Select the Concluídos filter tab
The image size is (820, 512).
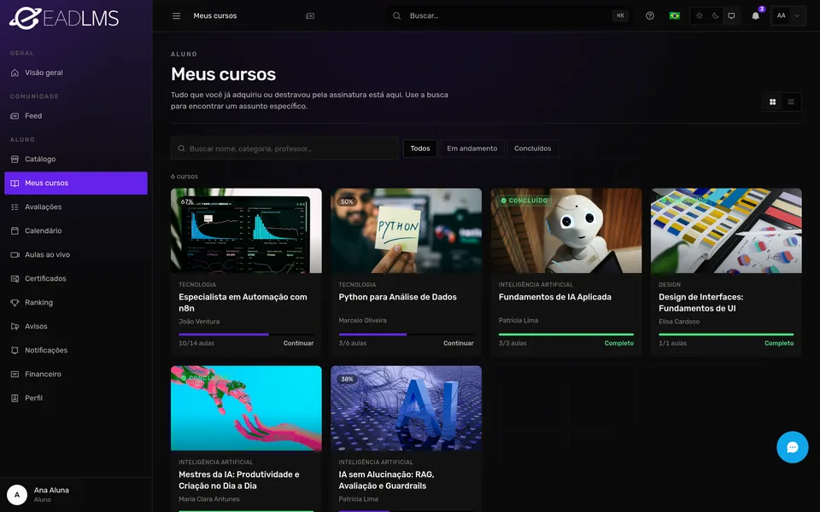(x=532, y=148)
